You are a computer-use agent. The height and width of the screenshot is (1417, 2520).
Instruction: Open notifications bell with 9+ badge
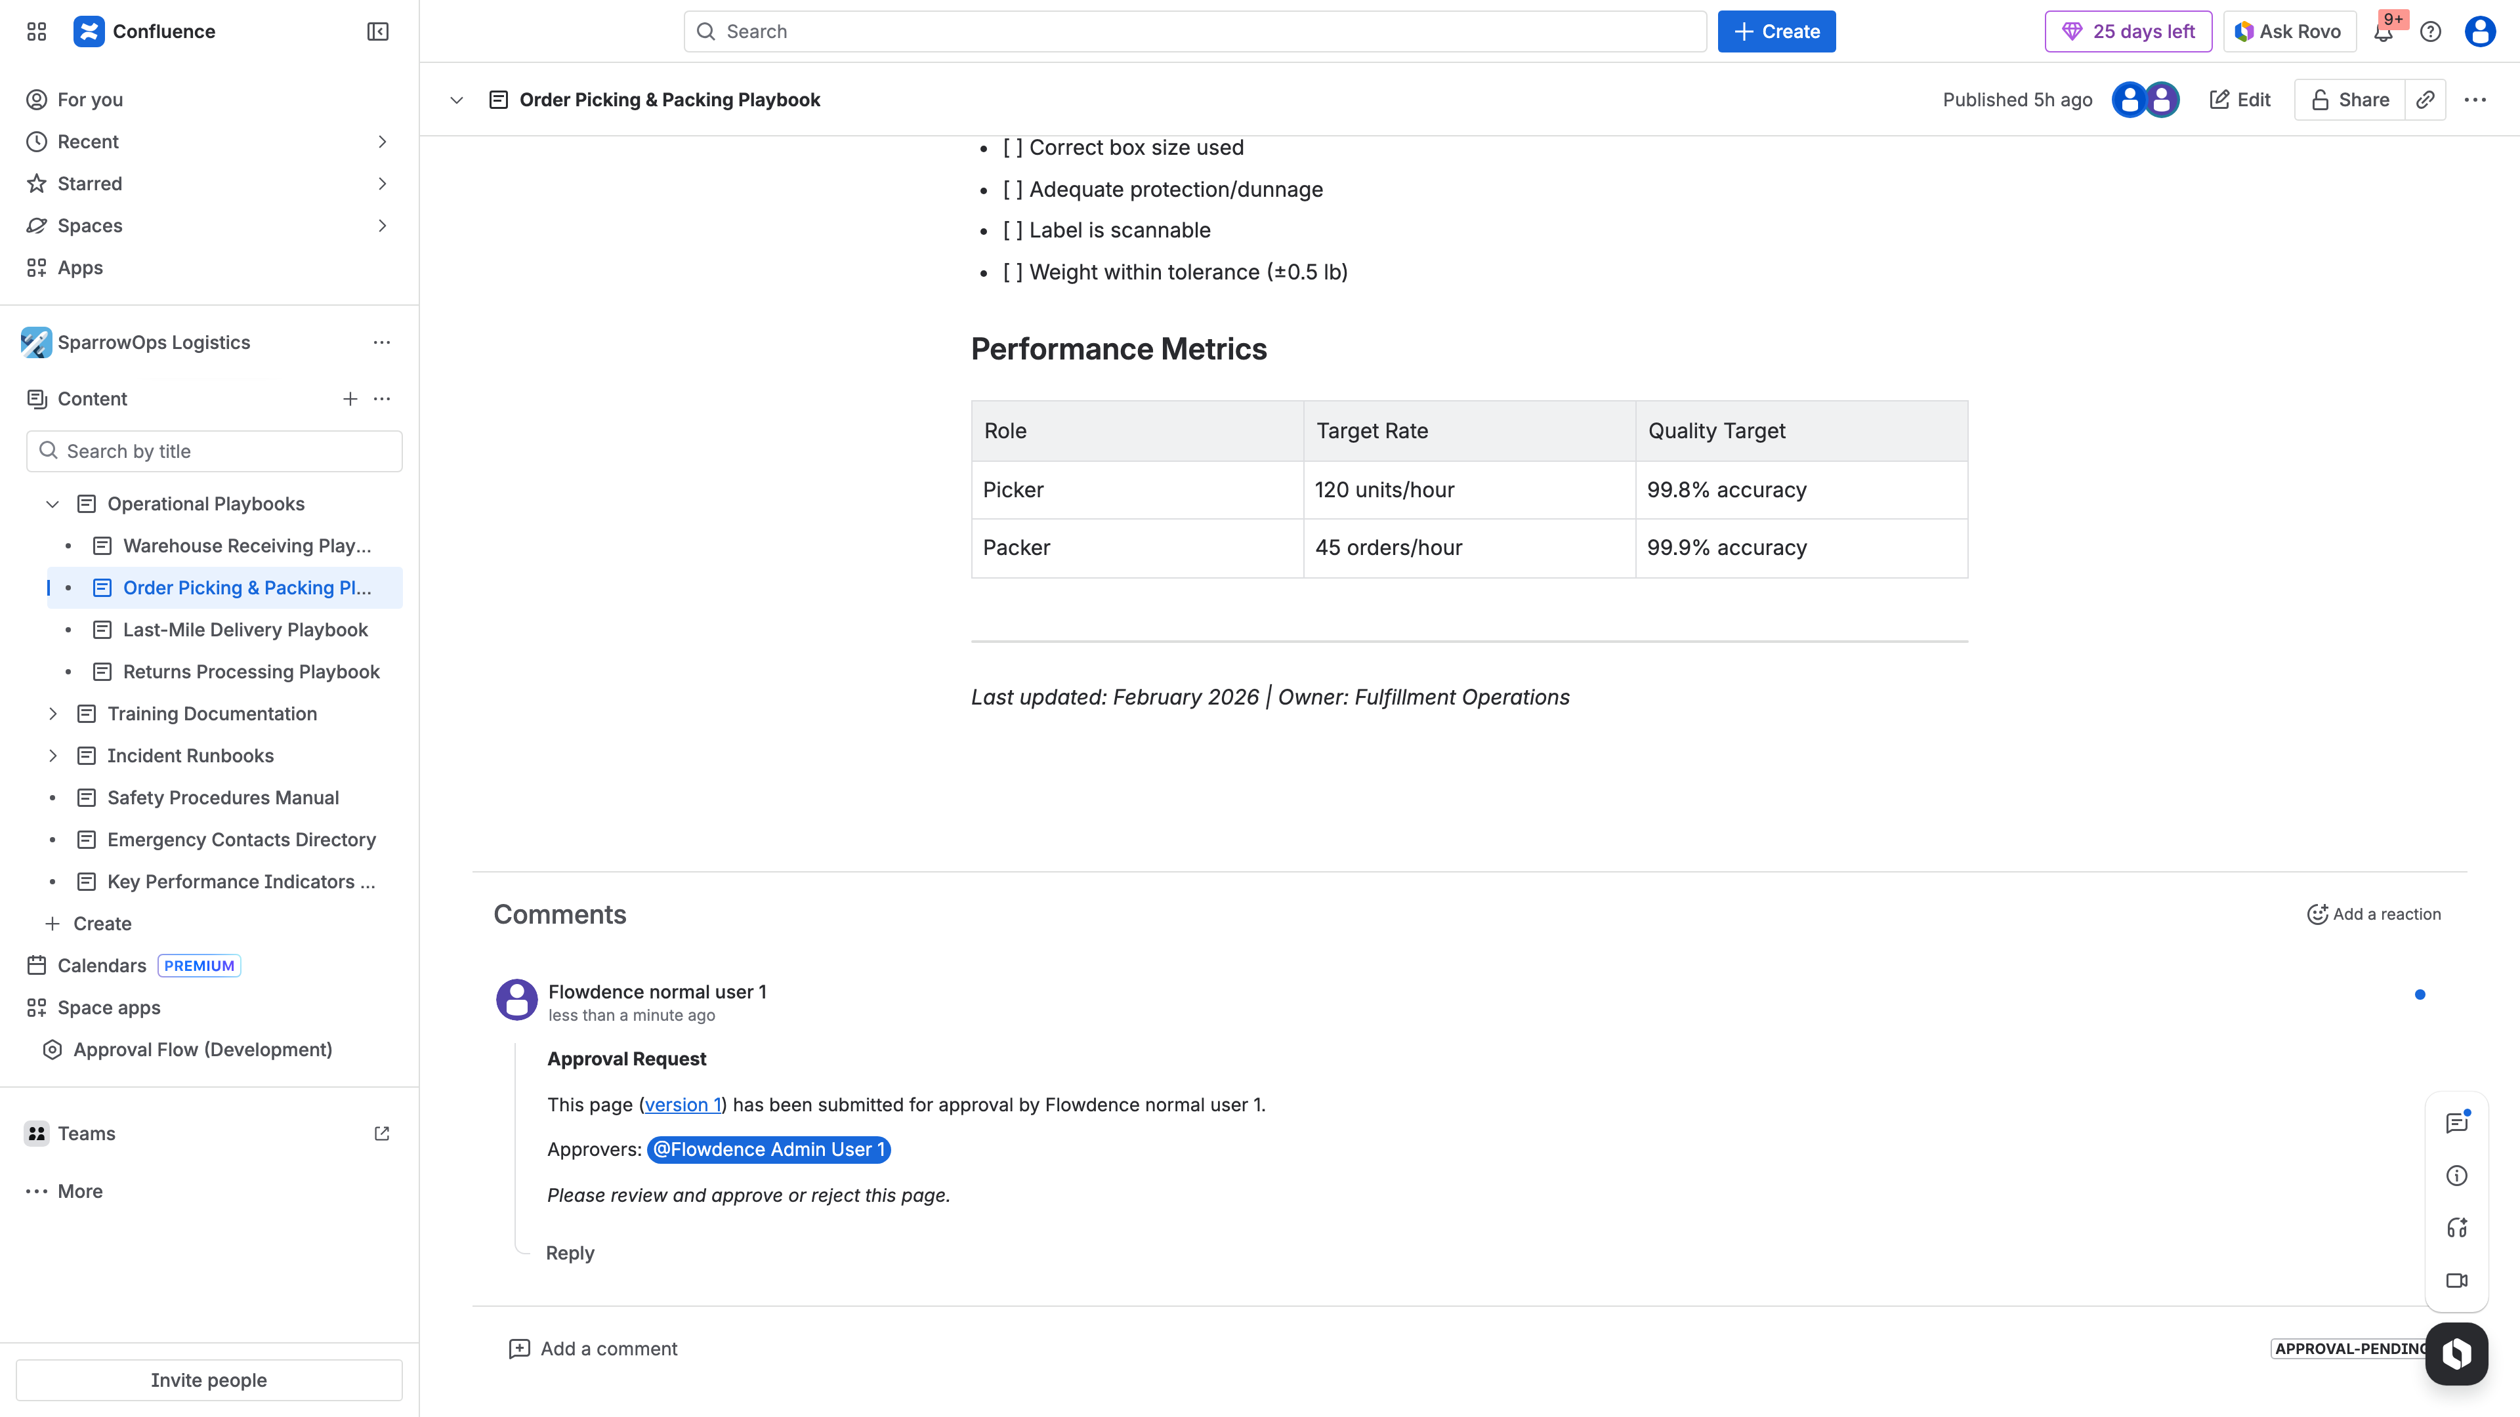tap(2384, 31)
